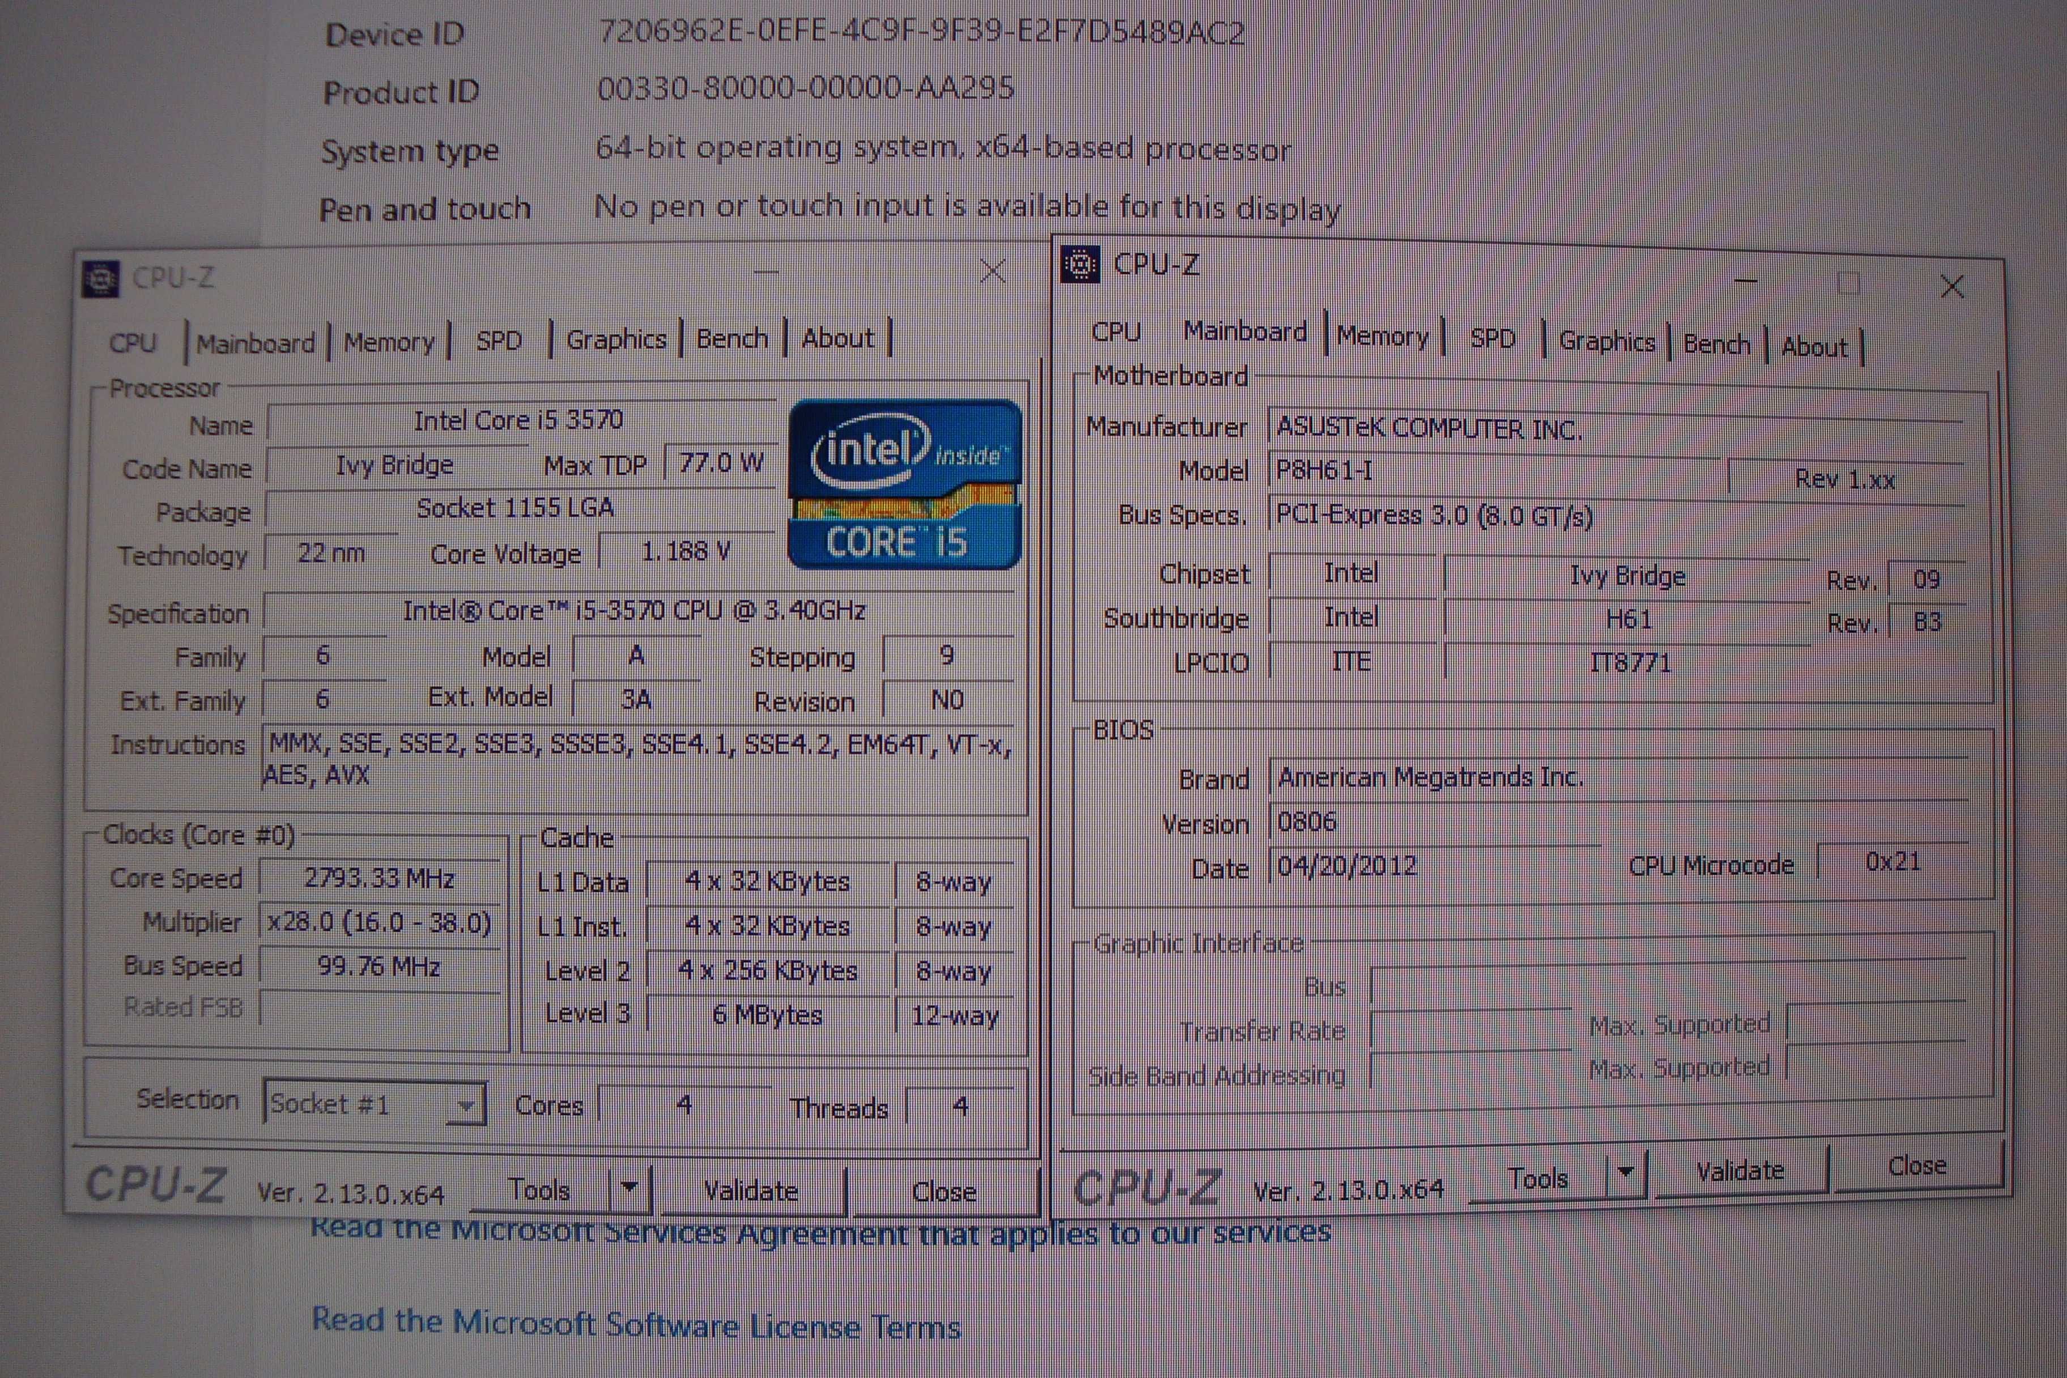Open About tab in left CPU-Z window
Image resolution: width=2067 pixels, height=1378 pixels.
[x=839, y=338]
